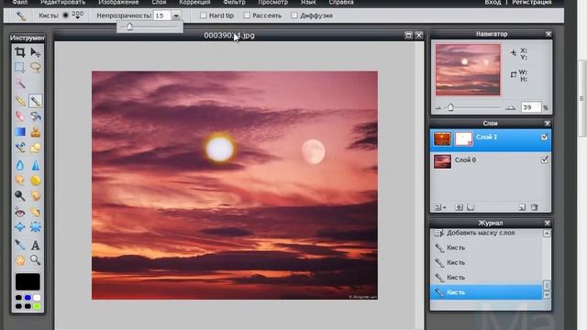This screenshot has height=330, width=587.
Task: Open the Файл menu
Action: click(x=20, y=2)
